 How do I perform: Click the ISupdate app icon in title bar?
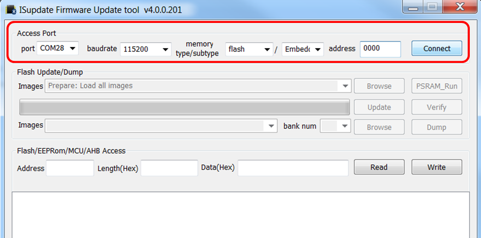[x=10, y=10]
